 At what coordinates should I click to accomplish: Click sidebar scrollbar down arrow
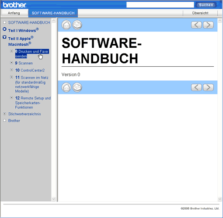(54, 199)
